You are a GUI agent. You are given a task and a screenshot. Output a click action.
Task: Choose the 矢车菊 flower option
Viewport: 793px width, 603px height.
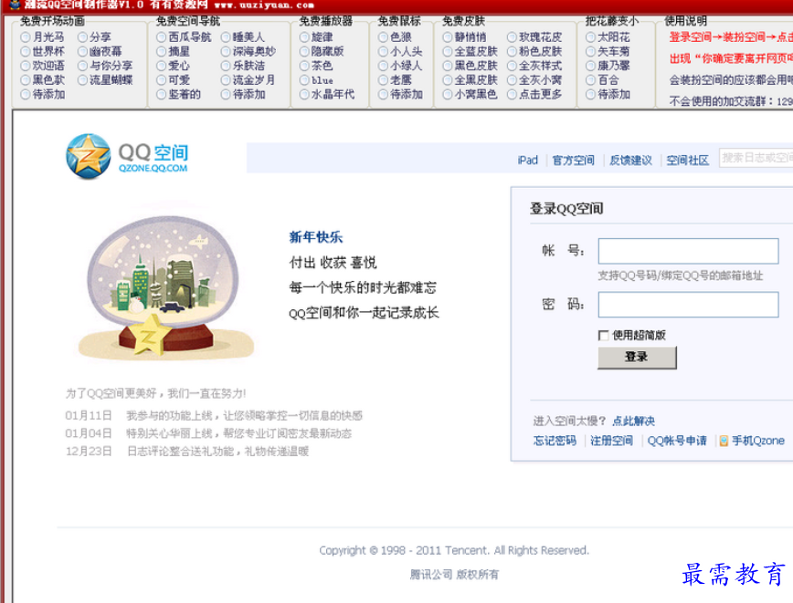coord(590,51)
